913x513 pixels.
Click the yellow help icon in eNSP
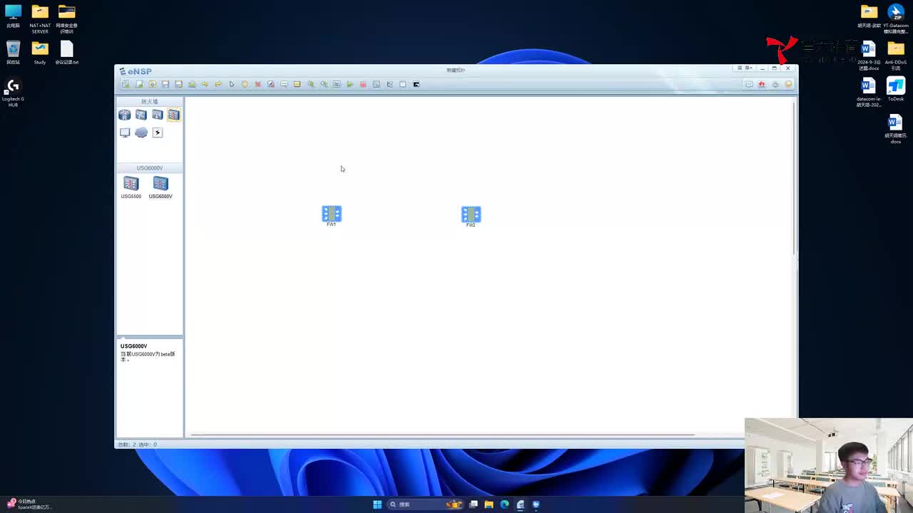[788, 84]
